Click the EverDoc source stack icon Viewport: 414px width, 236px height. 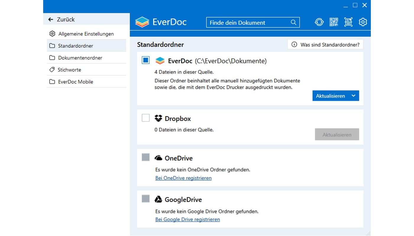[160, 61]
